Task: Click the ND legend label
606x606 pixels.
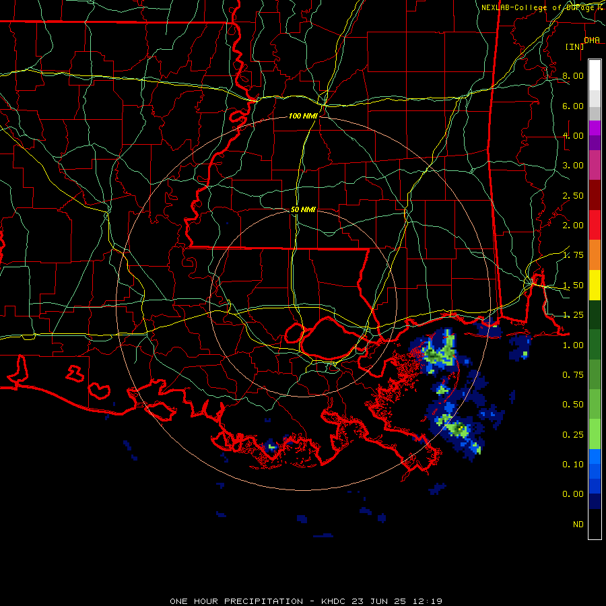Action: coord(578,525)
